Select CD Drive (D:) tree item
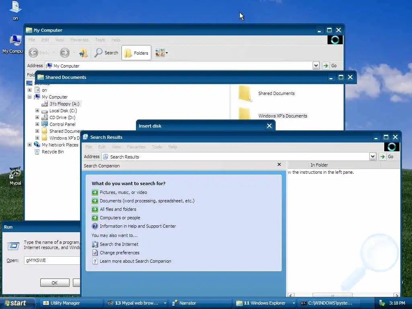This screenshot has height=309, width=412. click(62, 117)
